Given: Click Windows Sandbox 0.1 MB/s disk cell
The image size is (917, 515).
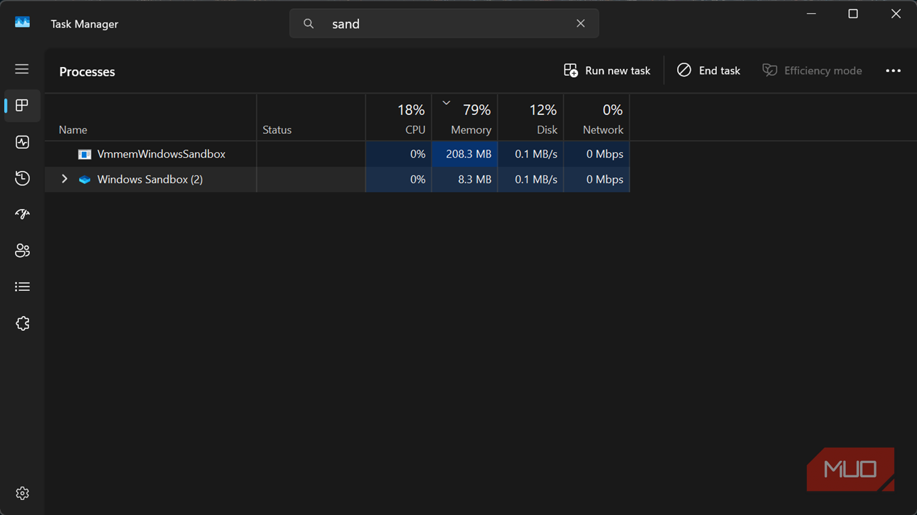Looking at the screenshot, I should click(x=530, y=179).
